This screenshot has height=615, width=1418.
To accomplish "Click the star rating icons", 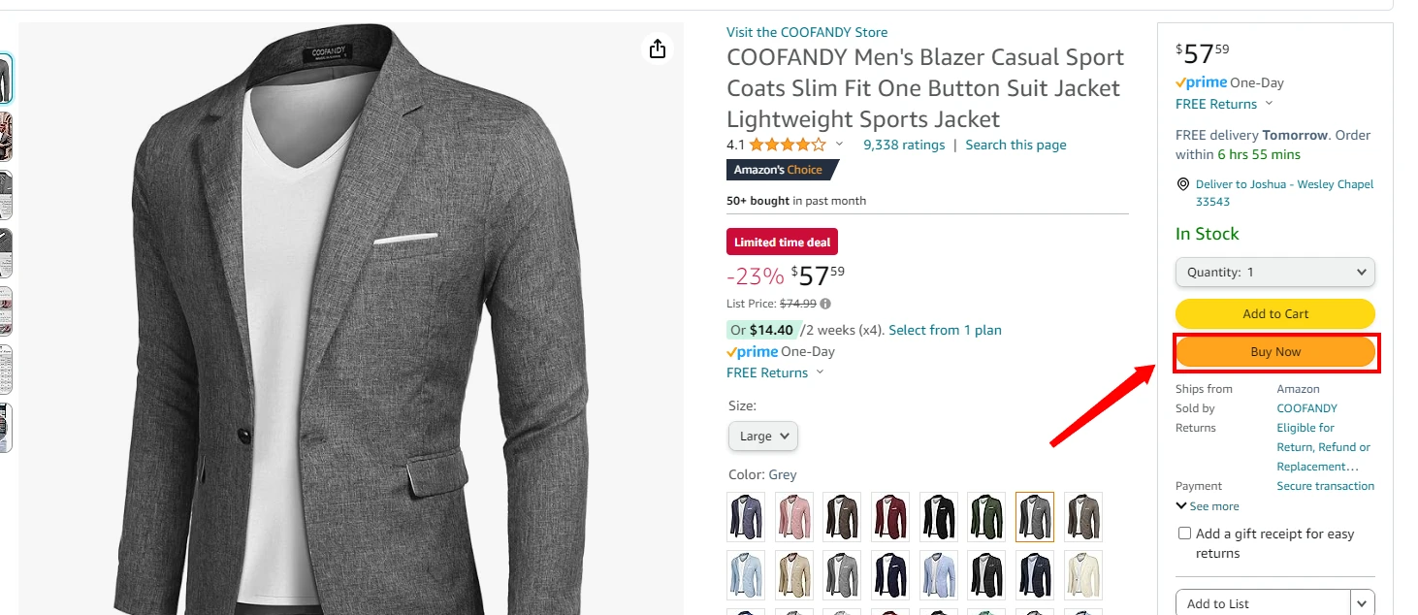I will coord(788,146).
